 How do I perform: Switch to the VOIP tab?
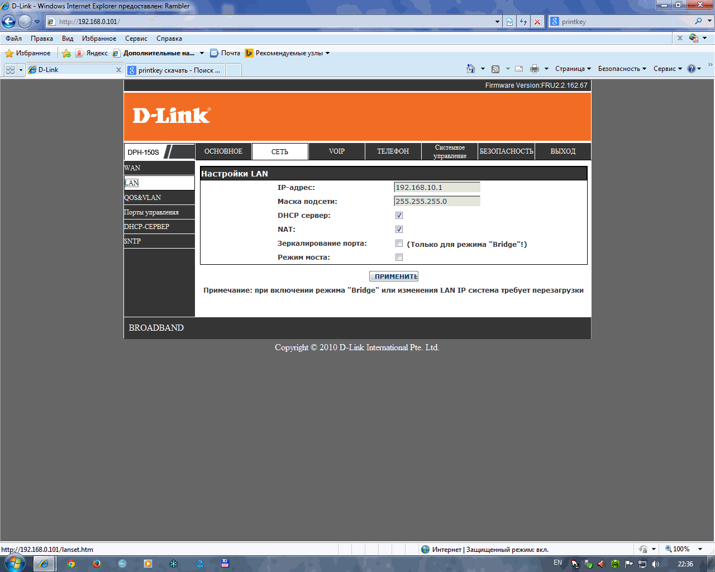coord(337,151)
